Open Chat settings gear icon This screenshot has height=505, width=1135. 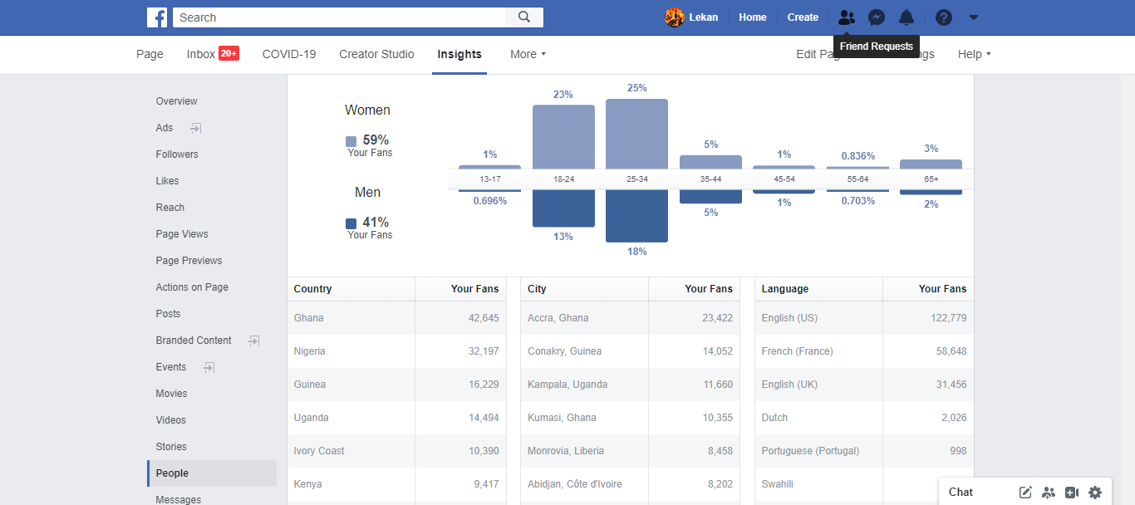pyautogui.click(x=1095, y=493)
